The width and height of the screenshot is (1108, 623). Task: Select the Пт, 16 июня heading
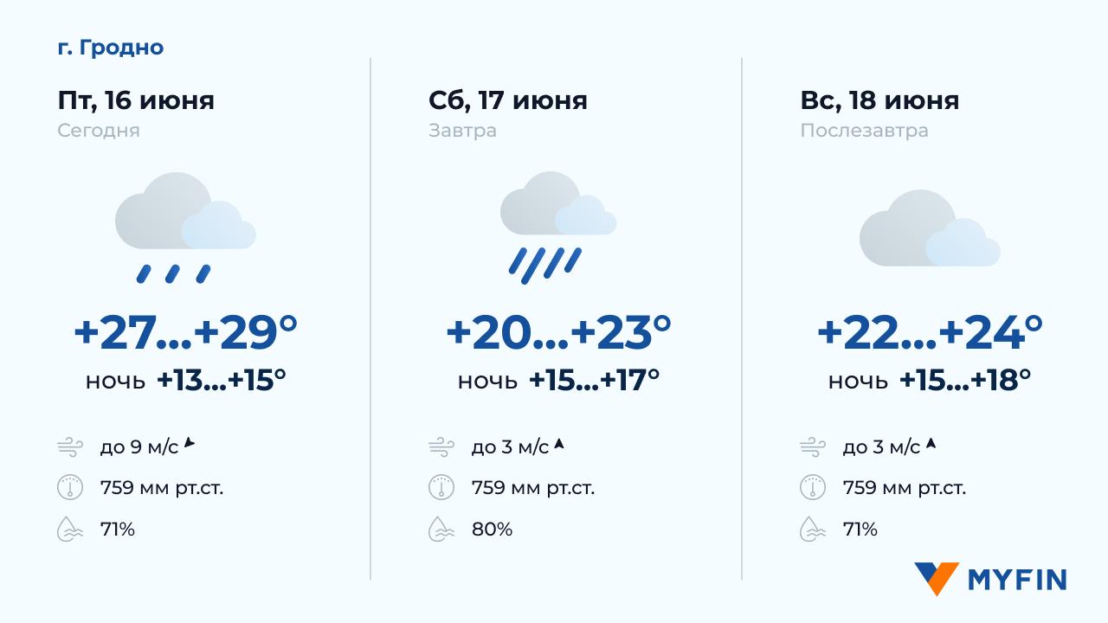coord(136,100)
